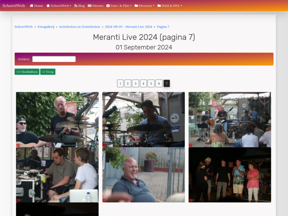Click the RSS icon next to Blog
The width and height of the screenshot is (288, 216).
pyautogui.click(x=76, y=6)
